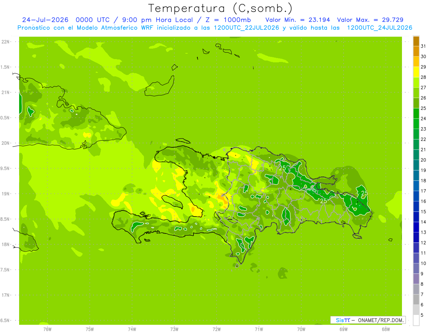Click the color bar value '28'

tap(423, 77)
